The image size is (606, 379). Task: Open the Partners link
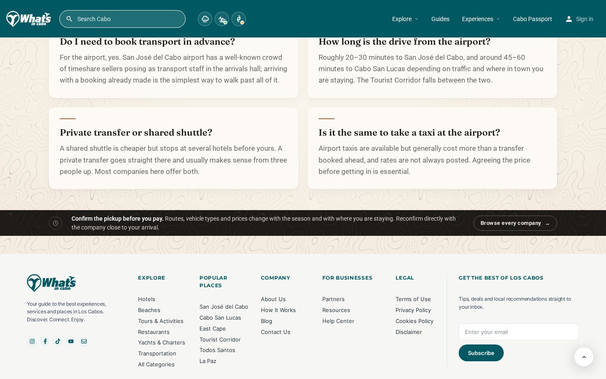333,299
